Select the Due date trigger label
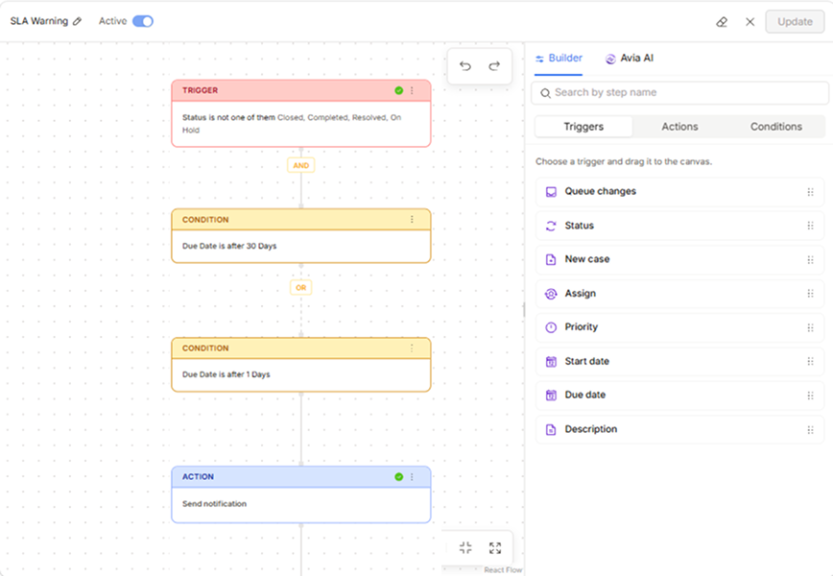 [584, 395]
